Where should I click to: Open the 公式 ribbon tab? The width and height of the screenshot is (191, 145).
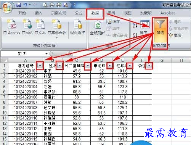pyautogui.click(x=79, y=13)
